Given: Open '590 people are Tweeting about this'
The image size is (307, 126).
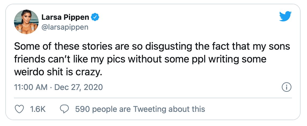Looking at the screenshot, I should [140, 109].
